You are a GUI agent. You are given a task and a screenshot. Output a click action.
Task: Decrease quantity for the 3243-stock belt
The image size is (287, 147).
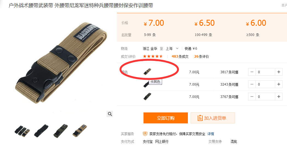[x=252, y=84]
